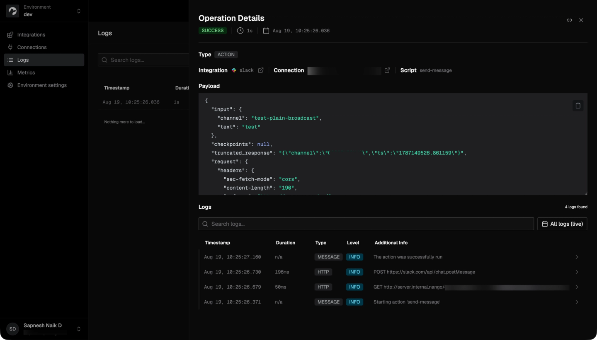The image size is (597, 340).
Task: Close the Operation Details panel
Action: click(x=581, y=20)
